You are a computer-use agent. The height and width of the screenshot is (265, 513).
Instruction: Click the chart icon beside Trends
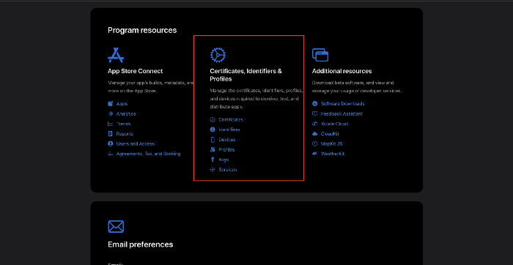point(110,124)
